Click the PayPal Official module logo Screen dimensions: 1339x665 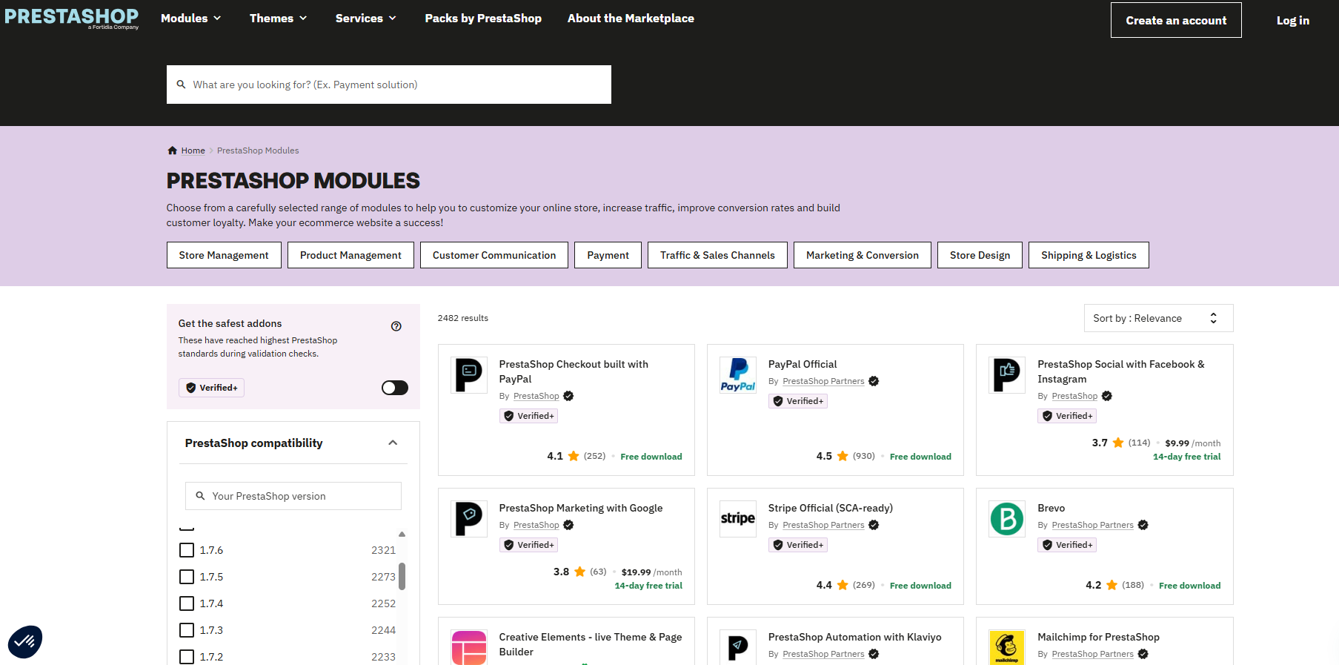[738, 375]
